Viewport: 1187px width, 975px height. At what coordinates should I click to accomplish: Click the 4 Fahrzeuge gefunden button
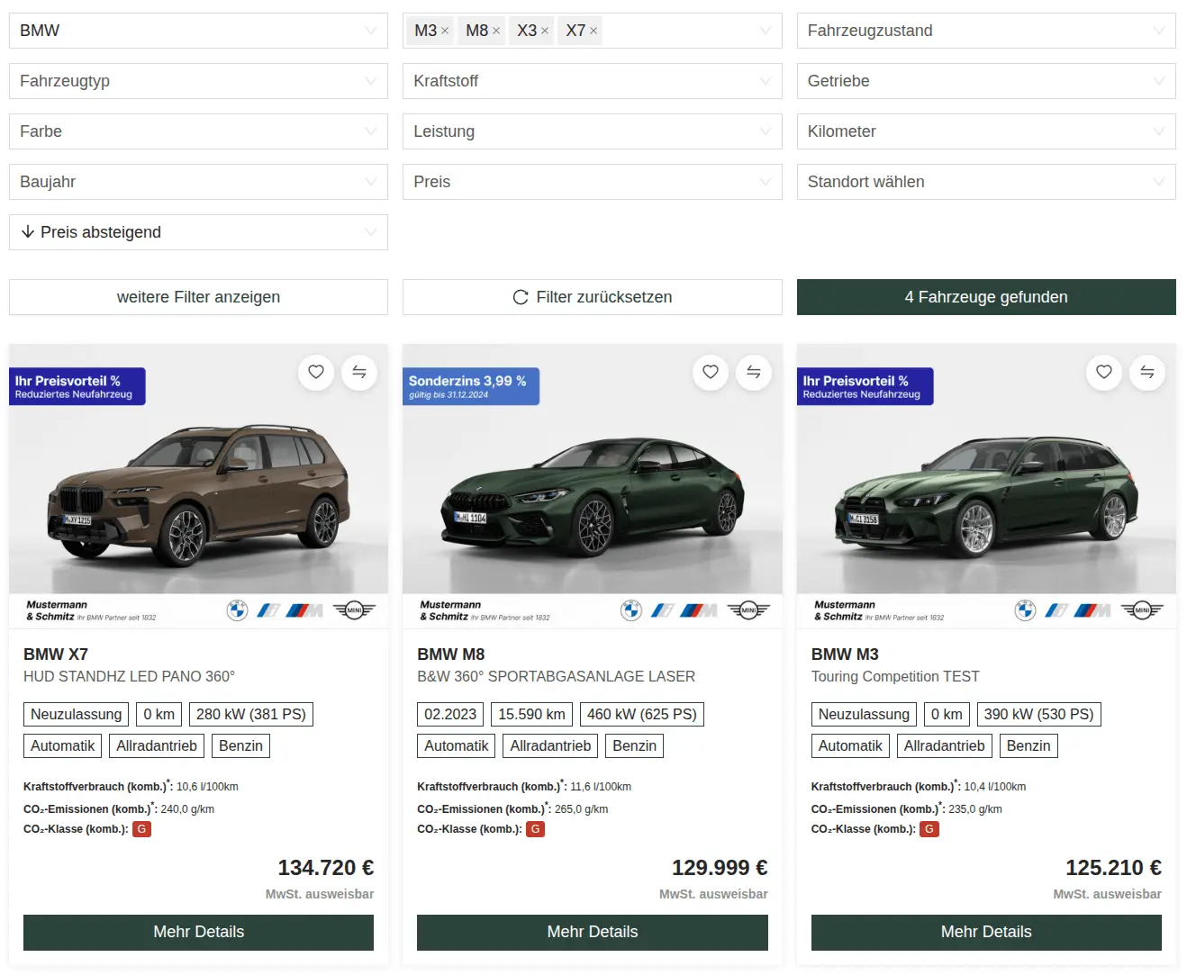(985, 297)
